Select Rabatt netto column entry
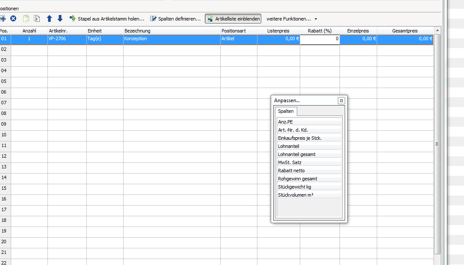464x265 pixels. coord(309,171)
